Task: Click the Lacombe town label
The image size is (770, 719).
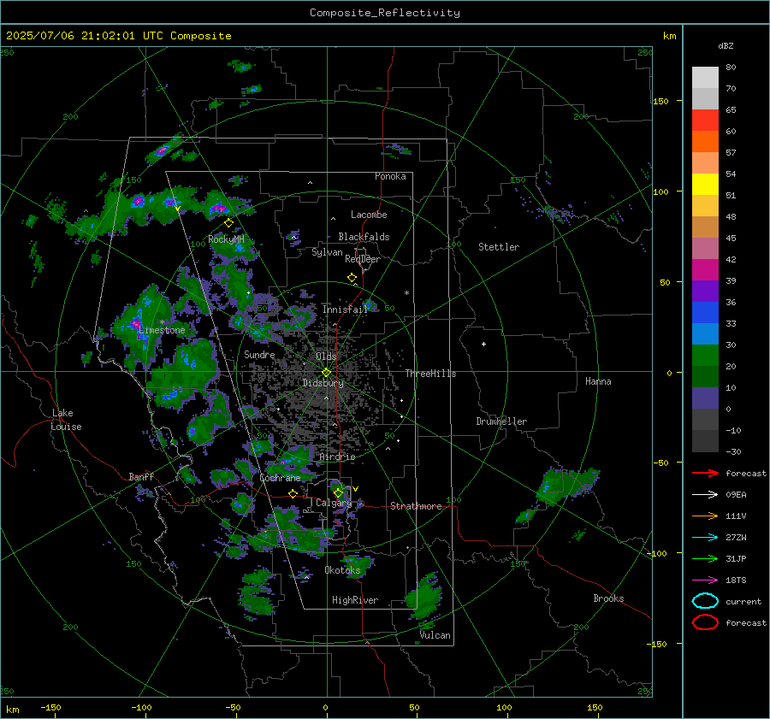Action: [x=369, y=215]
